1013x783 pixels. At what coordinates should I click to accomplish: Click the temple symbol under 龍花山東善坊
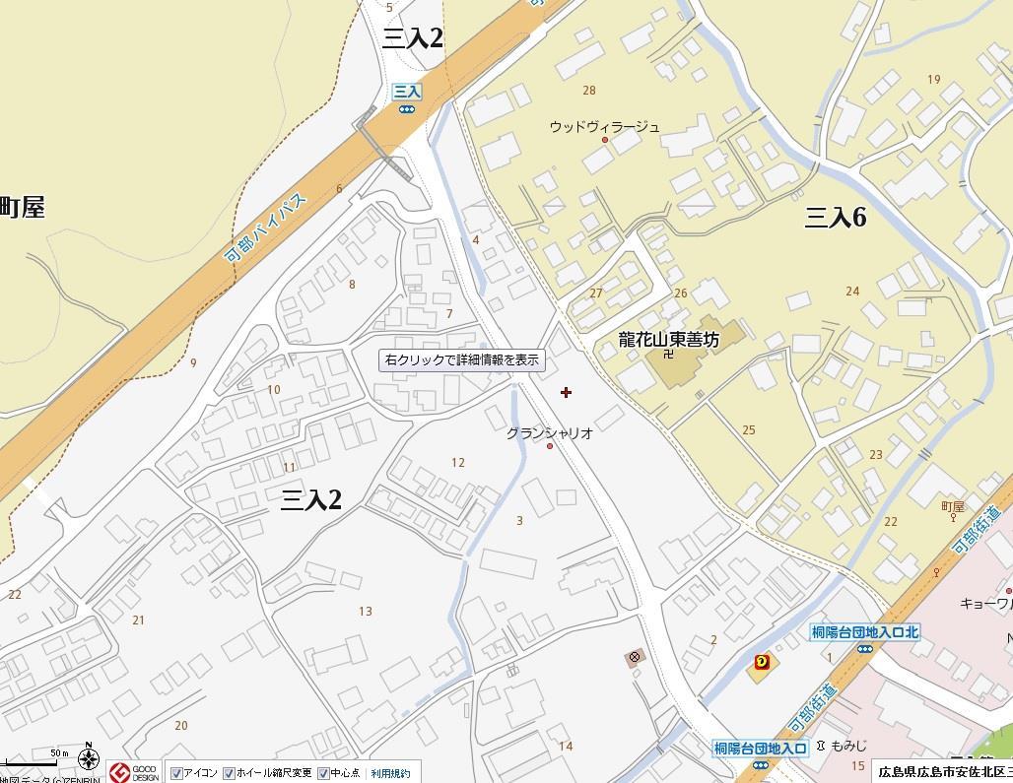668,354
